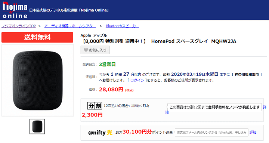Click the 3営業日 shipping estimate text
Screen dimensions: 269x143
(107, 64)
